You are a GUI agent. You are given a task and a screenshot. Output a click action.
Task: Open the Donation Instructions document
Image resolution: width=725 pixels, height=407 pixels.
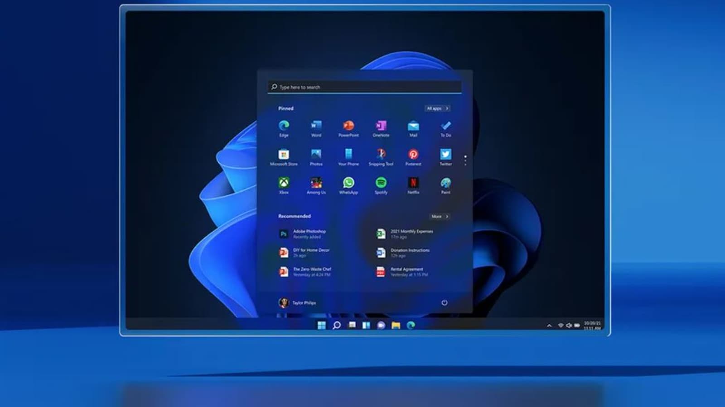click(x=403, y=252)
